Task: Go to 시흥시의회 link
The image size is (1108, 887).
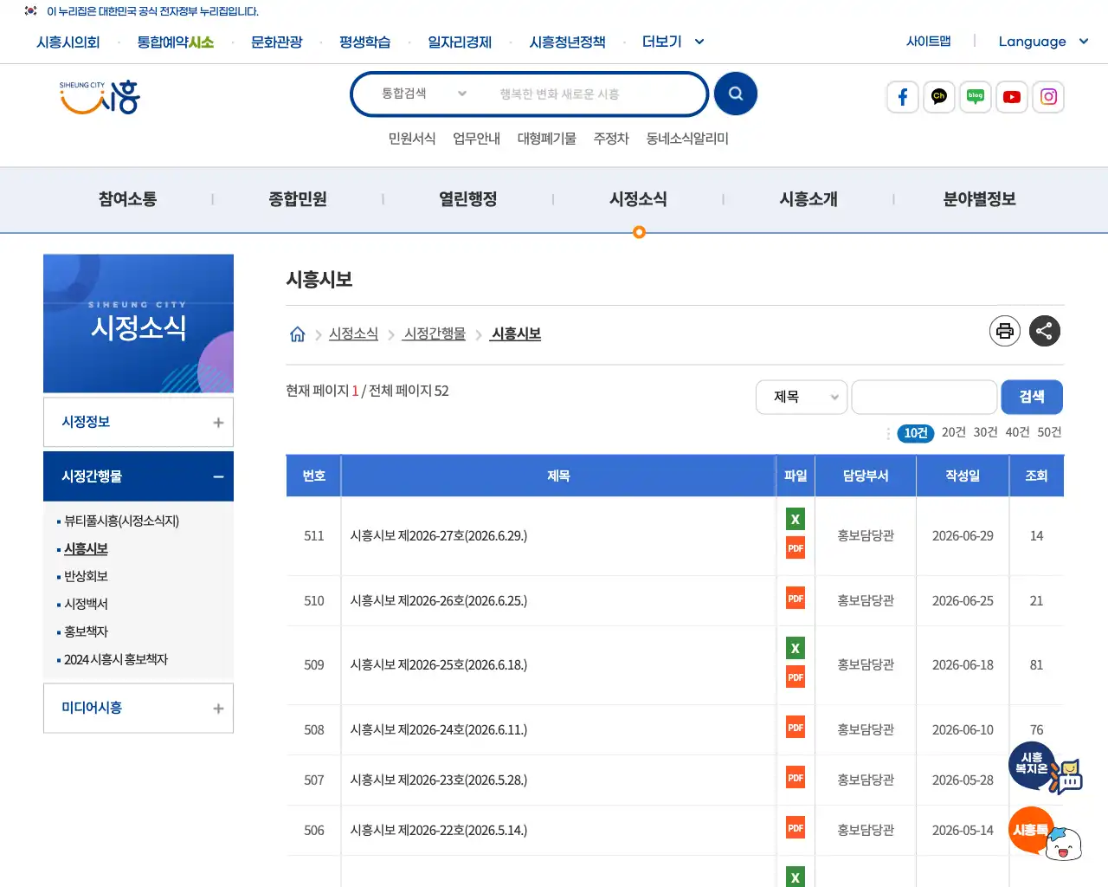Action: pyautogui.click(x=68, y=42)
